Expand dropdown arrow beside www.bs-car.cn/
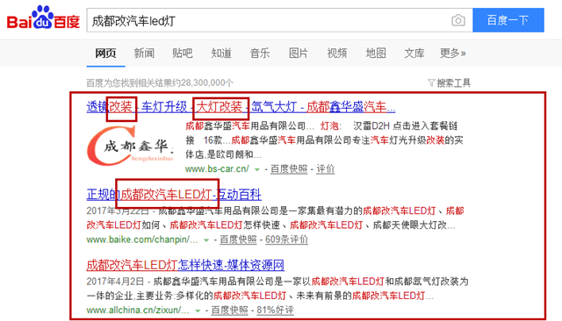562x321 pixels. (257, 169)
